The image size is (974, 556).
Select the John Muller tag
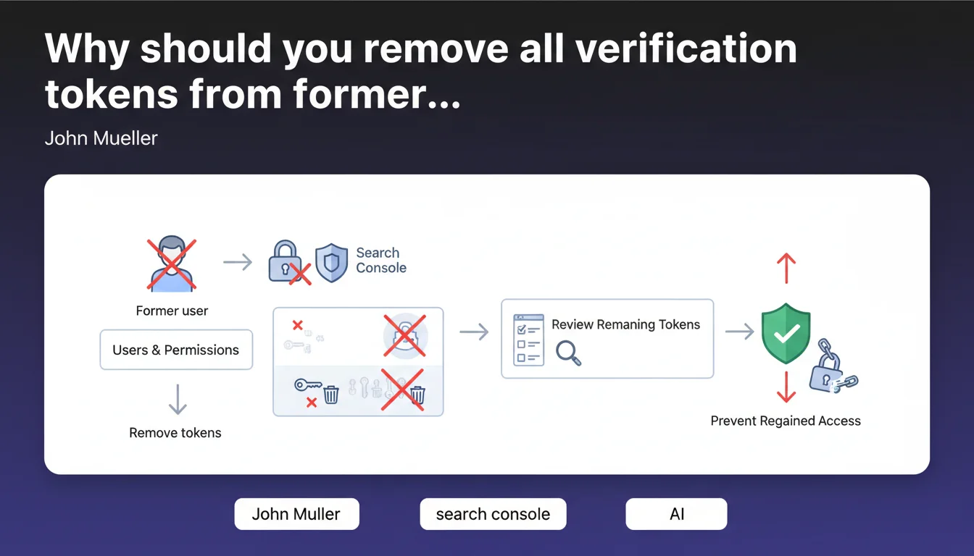click(296, 514)
